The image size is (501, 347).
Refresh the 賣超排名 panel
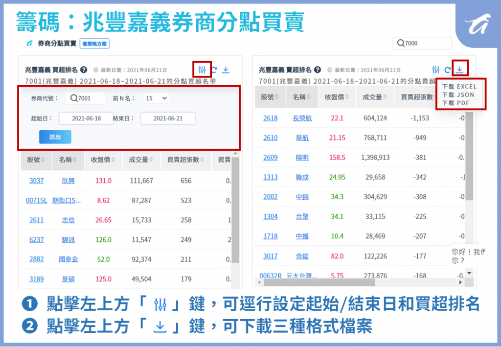(448, 69)
